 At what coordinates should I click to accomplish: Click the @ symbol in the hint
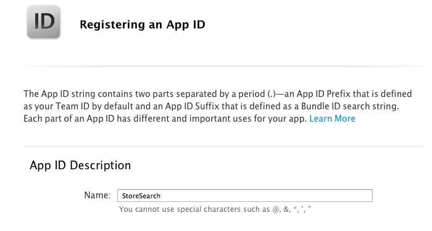pos(275,209)
